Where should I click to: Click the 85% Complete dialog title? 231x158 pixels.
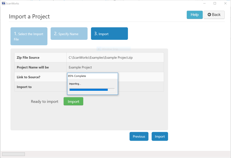coord(77,76)
